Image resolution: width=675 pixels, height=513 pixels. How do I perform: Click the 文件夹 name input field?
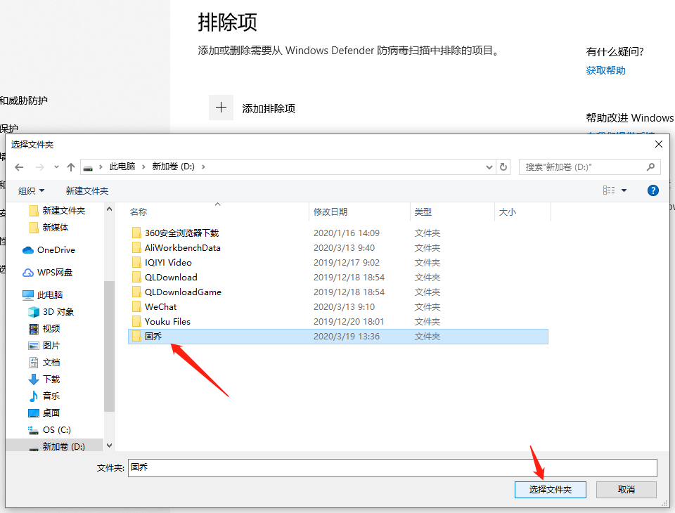click(x=392, y=467)
